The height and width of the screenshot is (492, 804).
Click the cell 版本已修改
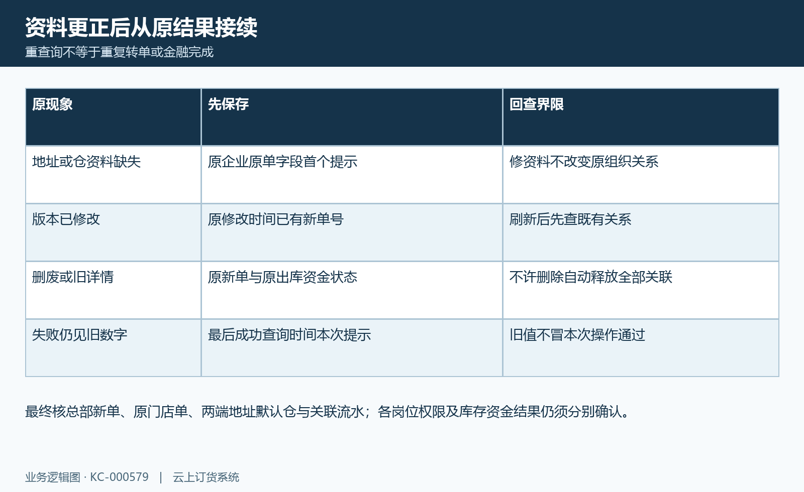click(114, 232)
